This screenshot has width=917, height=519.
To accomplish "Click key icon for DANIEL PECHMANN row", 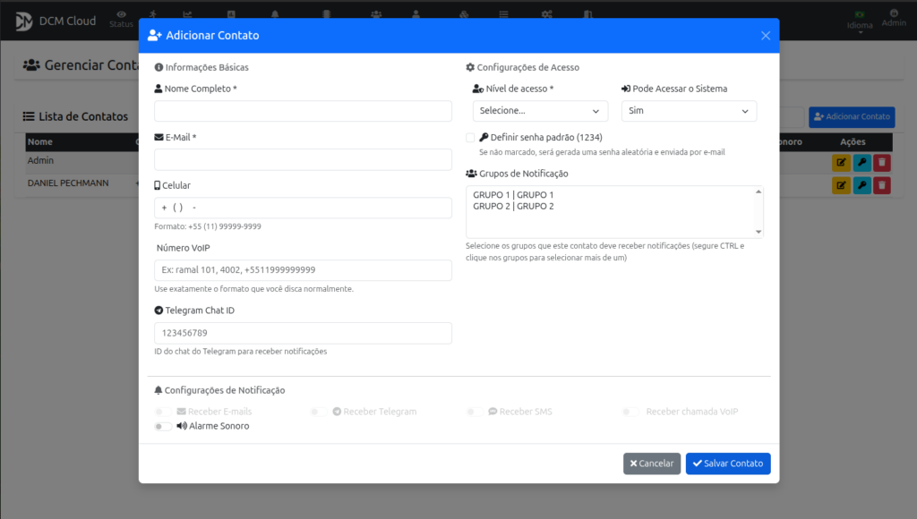I will click(x=861, y=185).
